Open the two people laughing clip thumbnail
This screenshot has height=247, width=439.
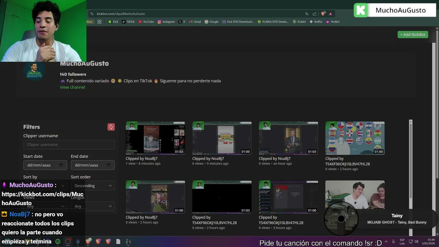pyautogui.click(x=355, y=194)
